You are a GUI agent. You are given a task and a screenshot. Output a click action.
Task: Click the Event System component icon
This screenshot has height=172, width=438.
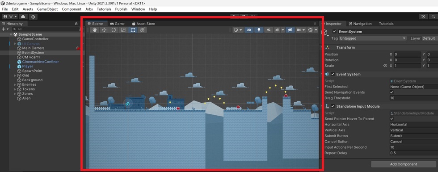pos(327,74)
